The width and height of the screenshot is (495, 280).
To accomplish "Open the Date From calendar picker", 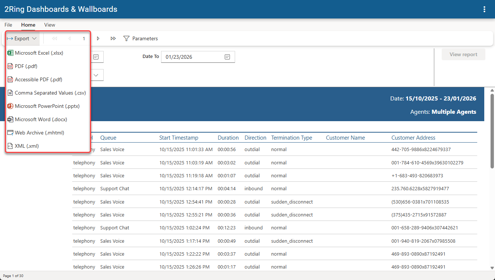I will click(x=96, y=57).
